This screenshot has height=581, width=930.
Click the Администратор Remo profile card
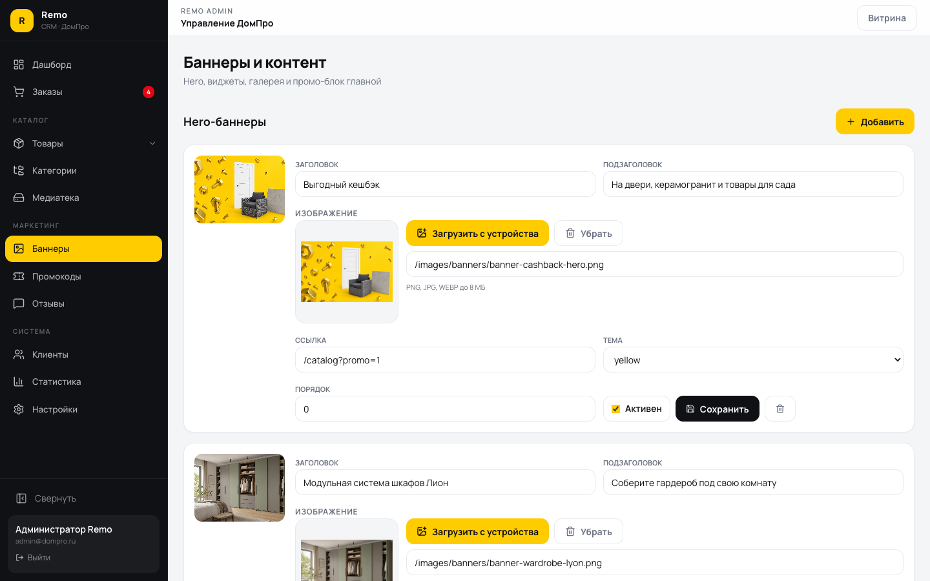point(83,544)
